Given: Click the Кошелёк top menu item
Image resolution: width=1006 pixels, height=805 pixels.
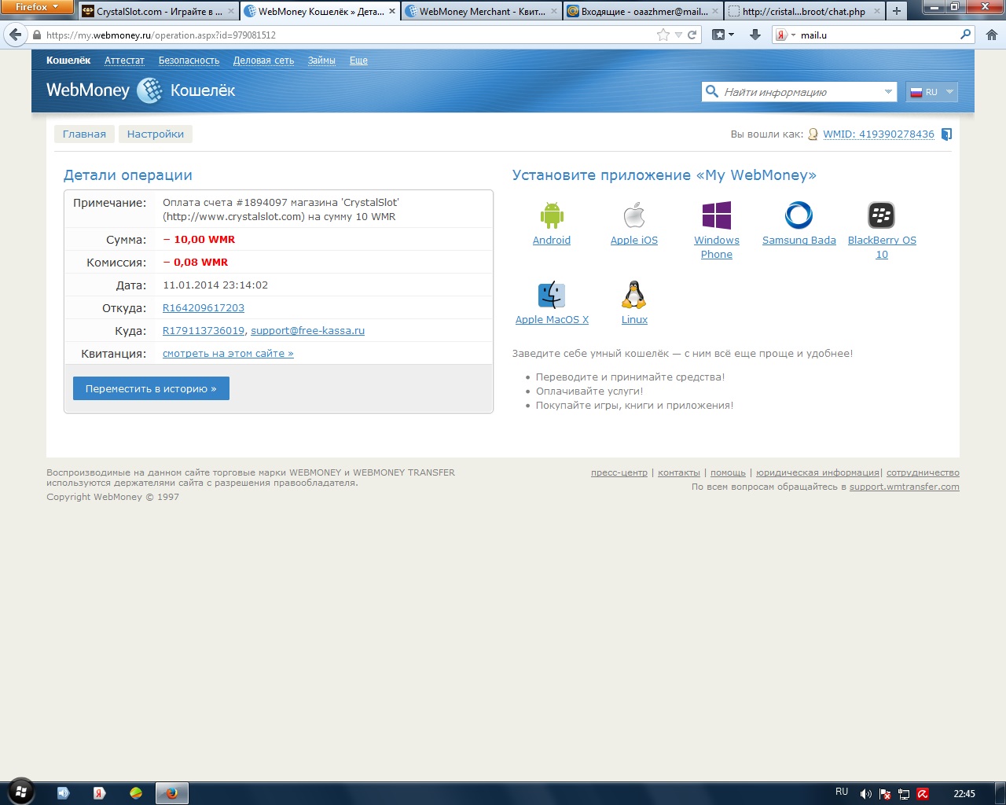Looking at the screenshot, I should coord(68,61).
